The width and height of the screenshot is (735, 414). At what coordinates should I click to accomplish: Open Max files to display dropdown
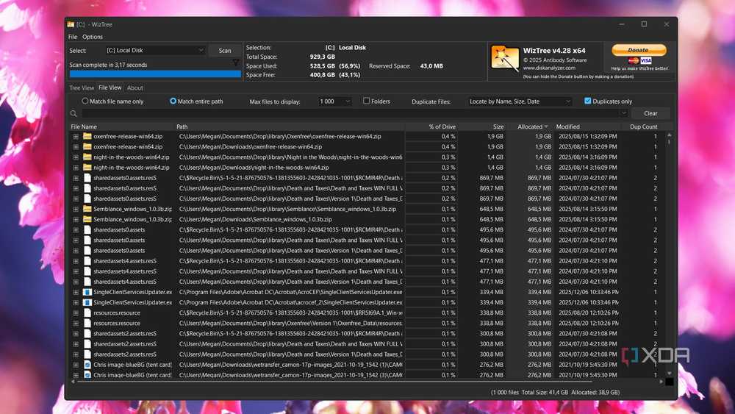(x=334, y=101)
